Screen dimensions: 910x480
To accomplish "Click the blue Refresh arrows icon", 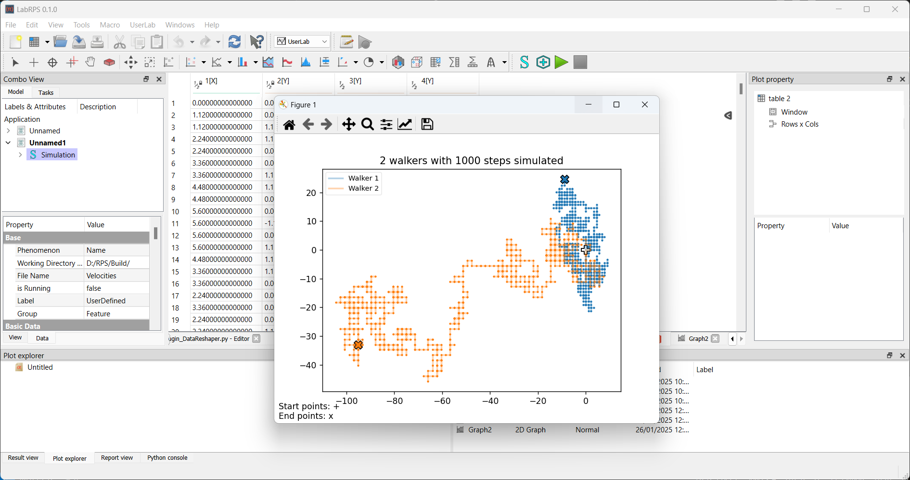I will coord(234,42).
